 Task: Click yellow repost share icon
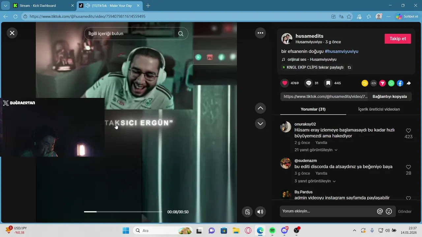pos(365,83)
